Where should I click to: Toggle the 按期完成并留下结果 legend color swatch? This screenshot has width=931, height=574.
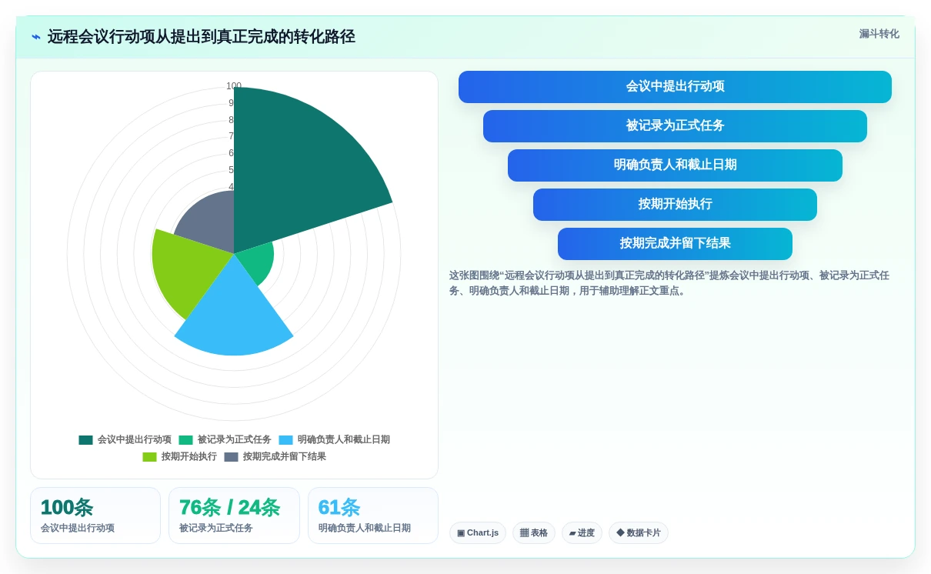tap(231, 457)
